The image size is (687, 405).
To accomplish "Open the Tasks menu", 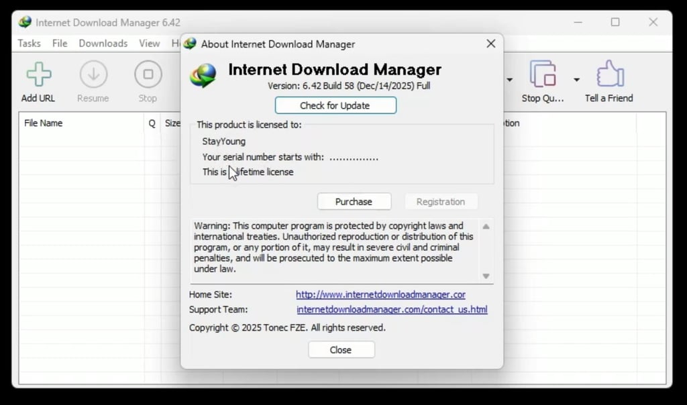I will pyautogui.click(x=29, y=44).
